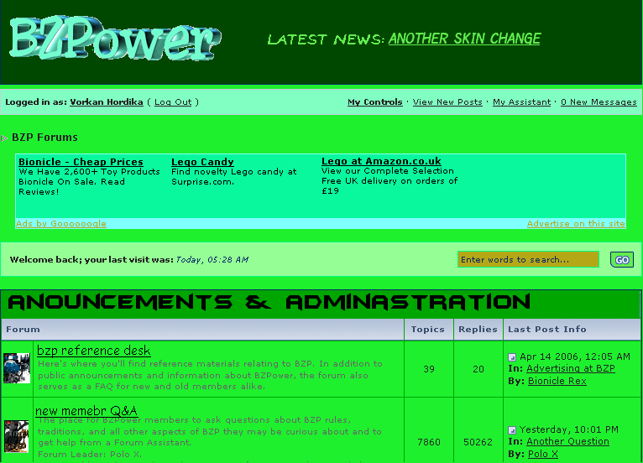Open View New Posts
This screenshot has height=463, width=643.
pos(447,102)
